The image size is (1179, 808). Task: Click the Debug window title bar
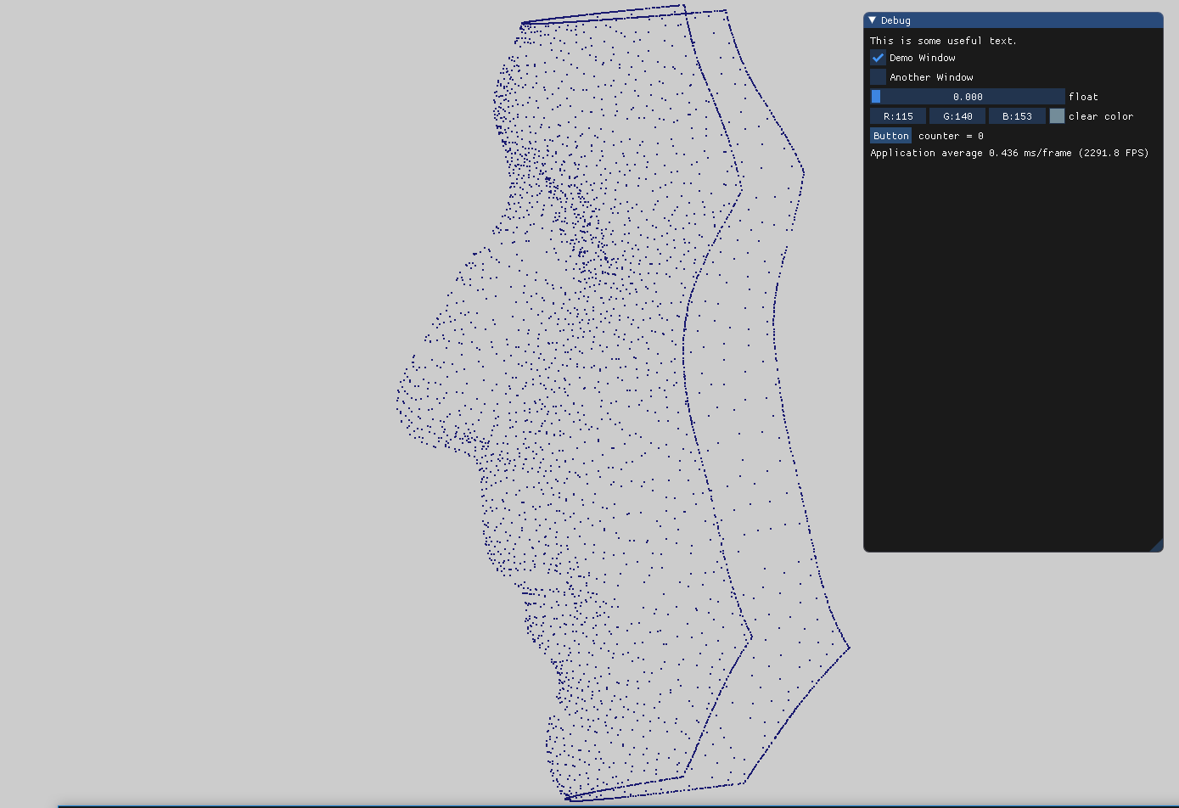1013,20
